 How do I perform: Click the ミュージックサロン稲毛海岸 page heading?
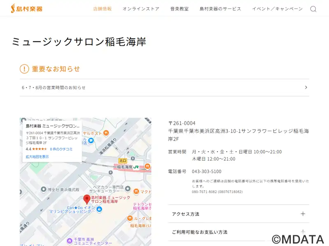coord(79,42)
